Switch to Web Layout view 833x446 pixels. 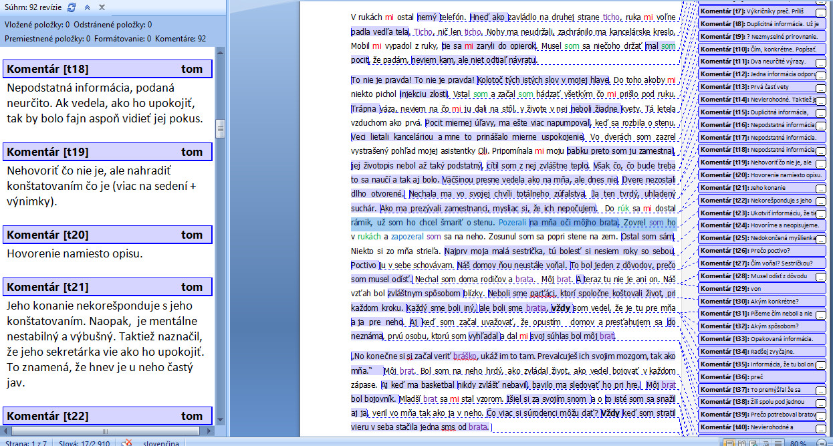tap(752, 443)
